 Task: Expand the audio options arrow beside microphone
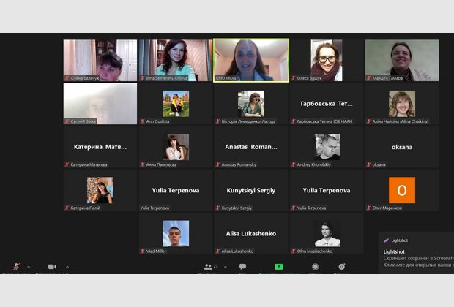(29, 267)
